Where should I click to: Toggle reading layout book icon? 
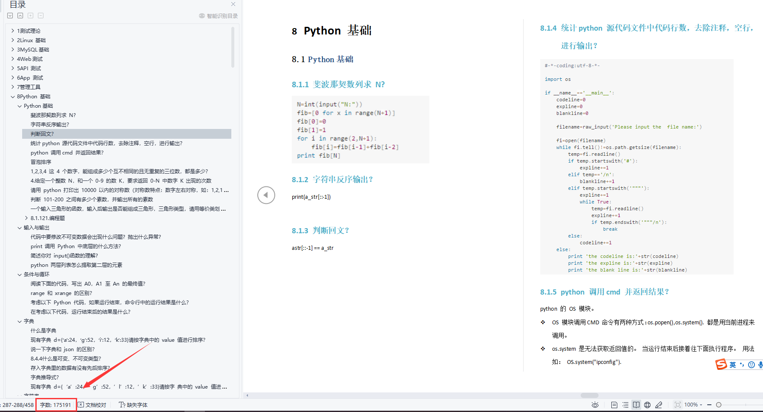click(x=636, y=405)
